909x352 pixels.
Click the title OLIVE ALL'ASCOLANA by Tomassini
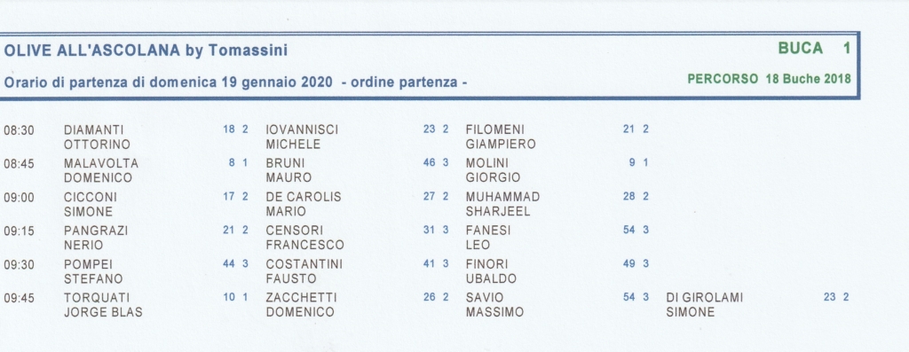(146, 51)
